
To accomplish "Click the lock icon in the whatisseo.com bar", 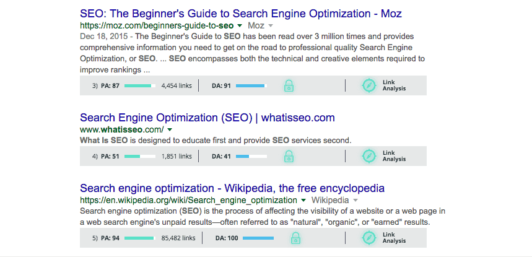I will 289,156.
